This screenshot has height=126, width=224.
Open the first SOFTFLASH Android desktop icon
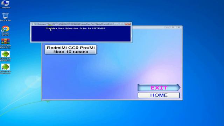tap(6, 56)
